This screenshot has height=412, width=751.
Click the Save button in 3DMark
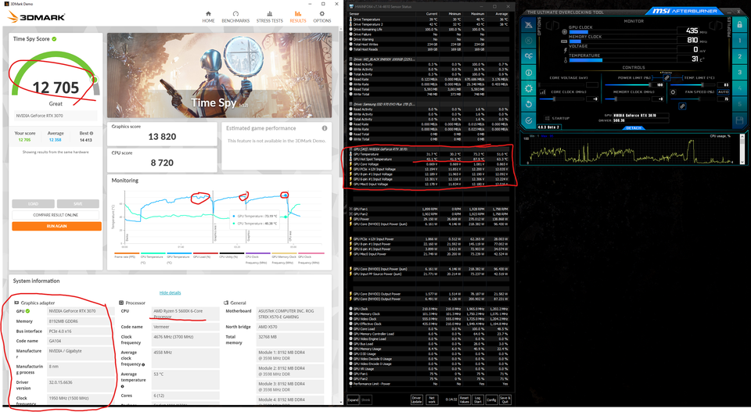(77, 203)
